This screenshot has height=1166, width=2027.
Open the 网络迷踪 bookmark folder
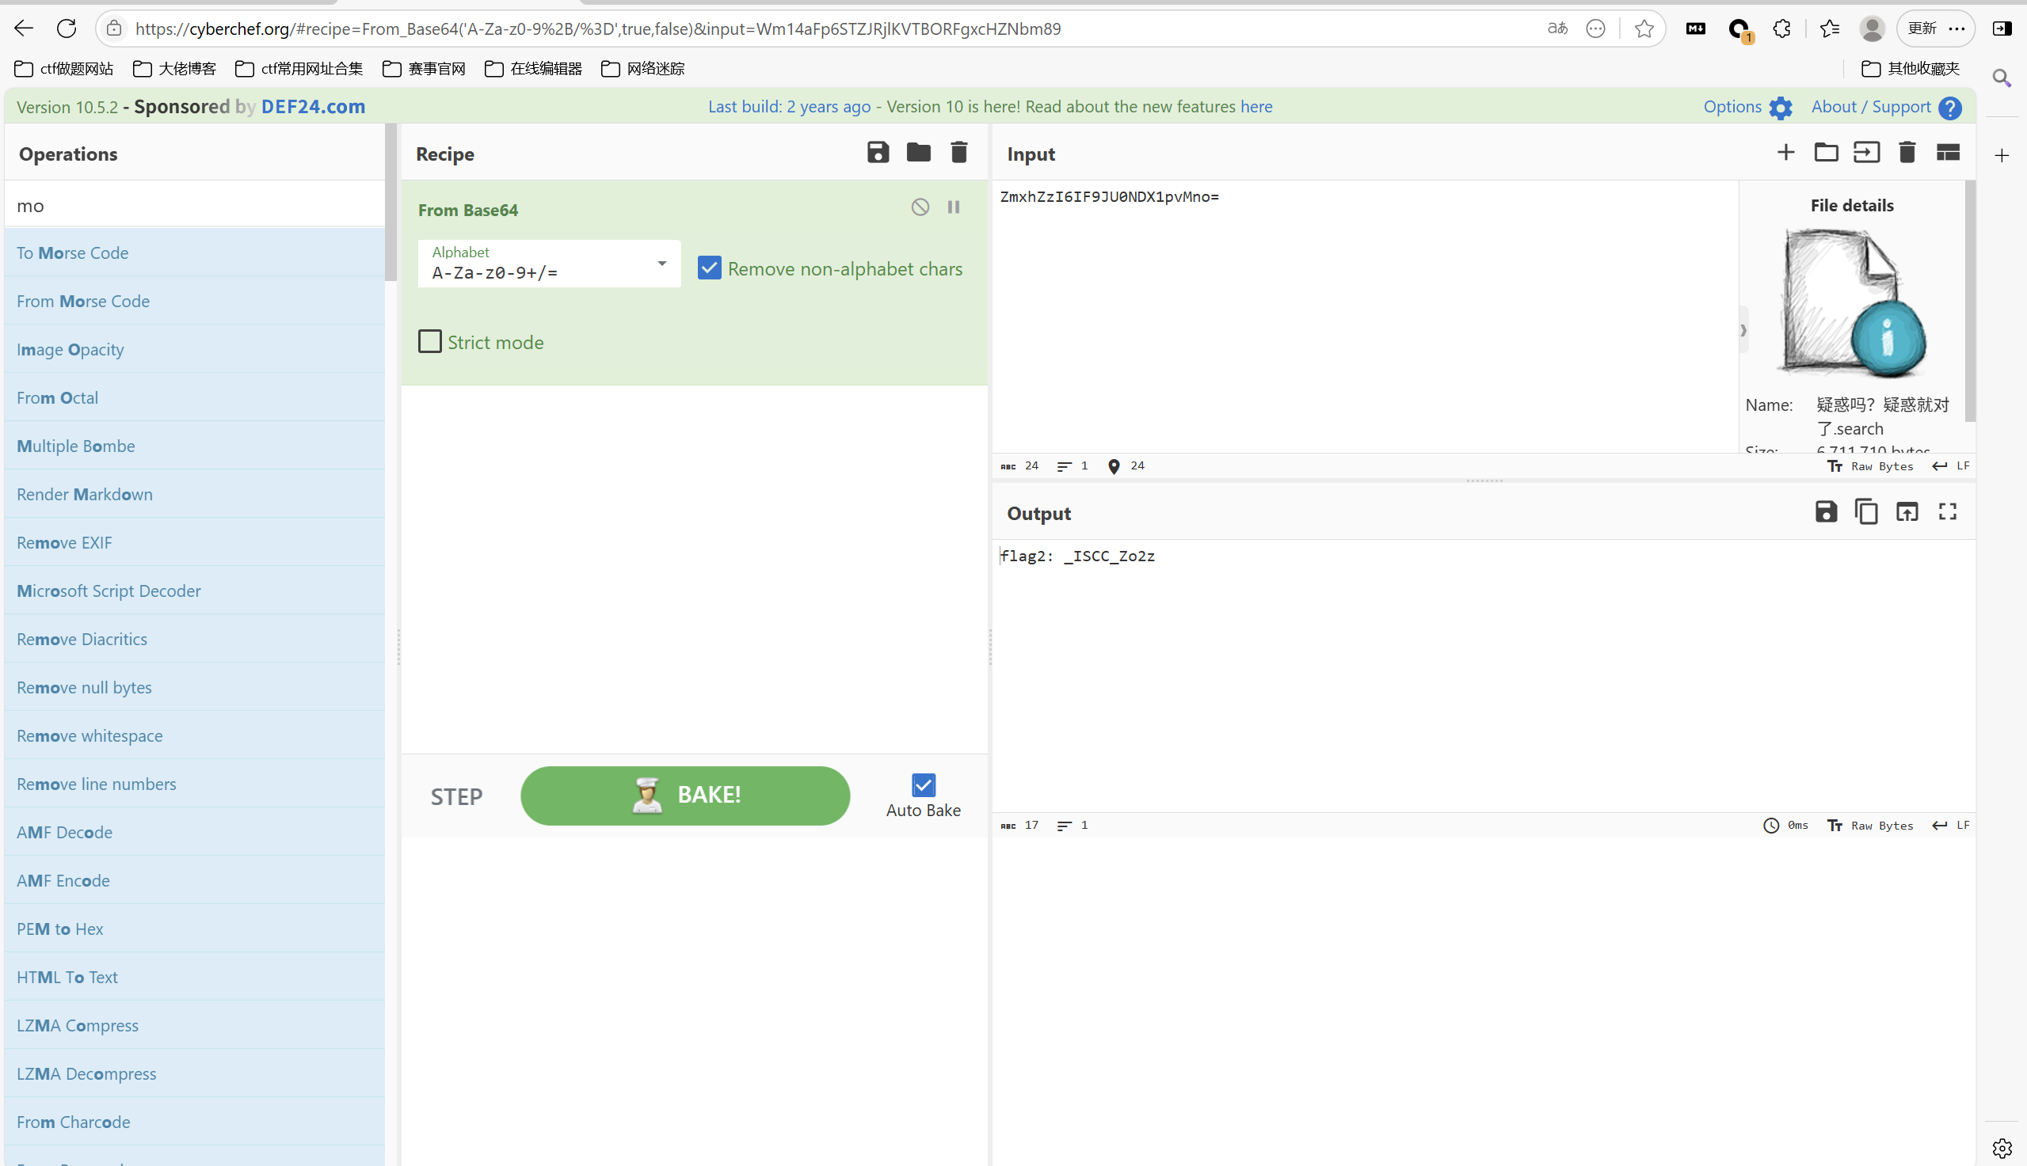pyautogui.click(x=643, y=69)
